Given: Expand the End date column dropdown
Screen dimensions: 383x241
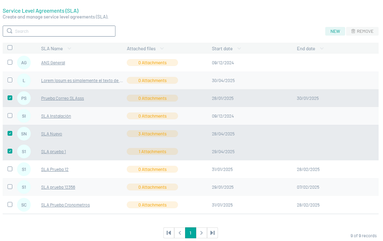Looking at the screenshot, I should click(322, 49).
